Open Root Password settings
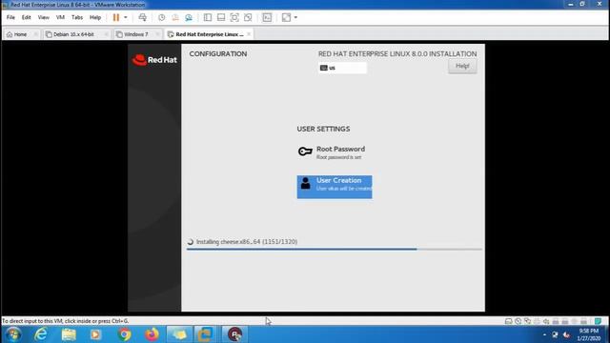Screen dimensions: 610x343 click(335, 152)
